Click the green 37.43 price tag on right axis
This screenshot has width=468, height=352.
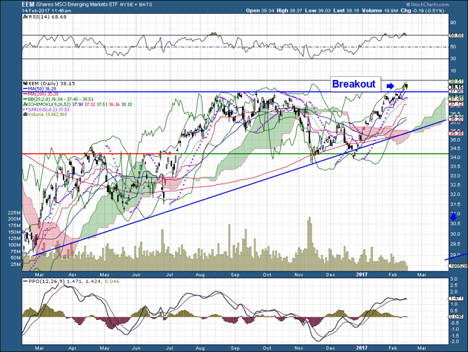coord(456,98)
